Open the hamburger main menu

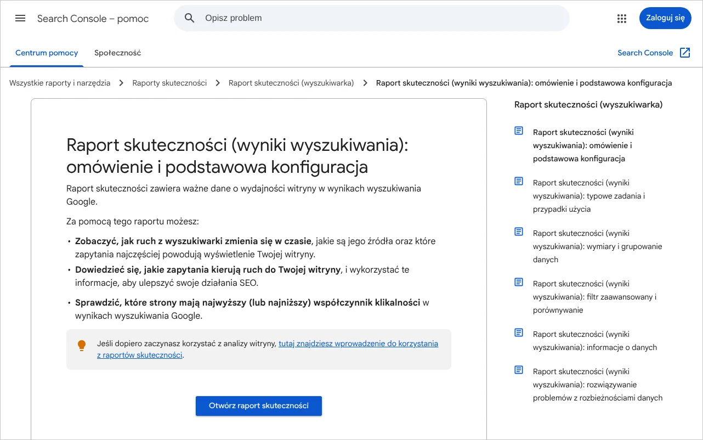pos(20,18)
